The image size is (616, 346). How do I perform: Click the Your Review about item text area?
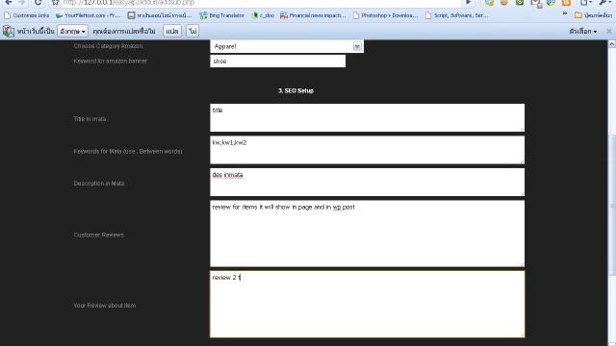(368, 304)
